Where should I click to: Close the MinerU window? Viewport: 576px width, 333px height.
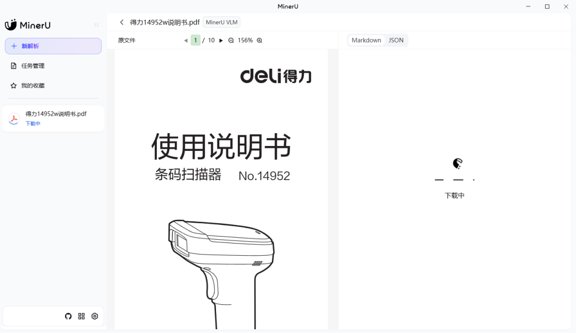(x=566, y=6)
